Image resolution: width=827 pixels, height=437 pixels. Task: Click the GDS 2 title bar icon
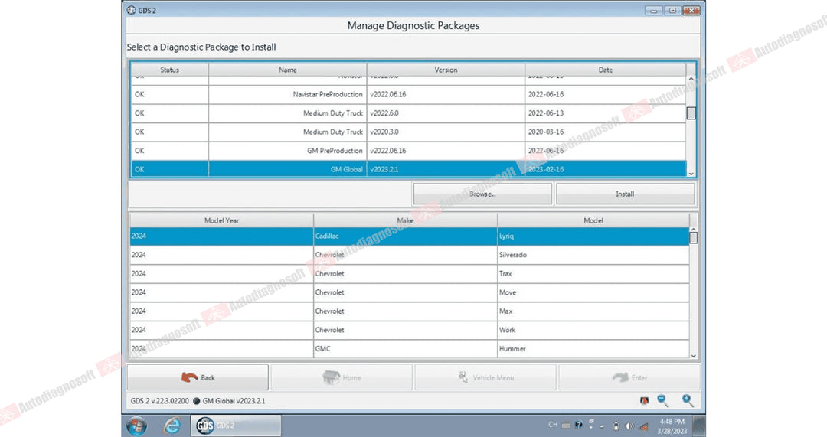click(x=132, y=10)
